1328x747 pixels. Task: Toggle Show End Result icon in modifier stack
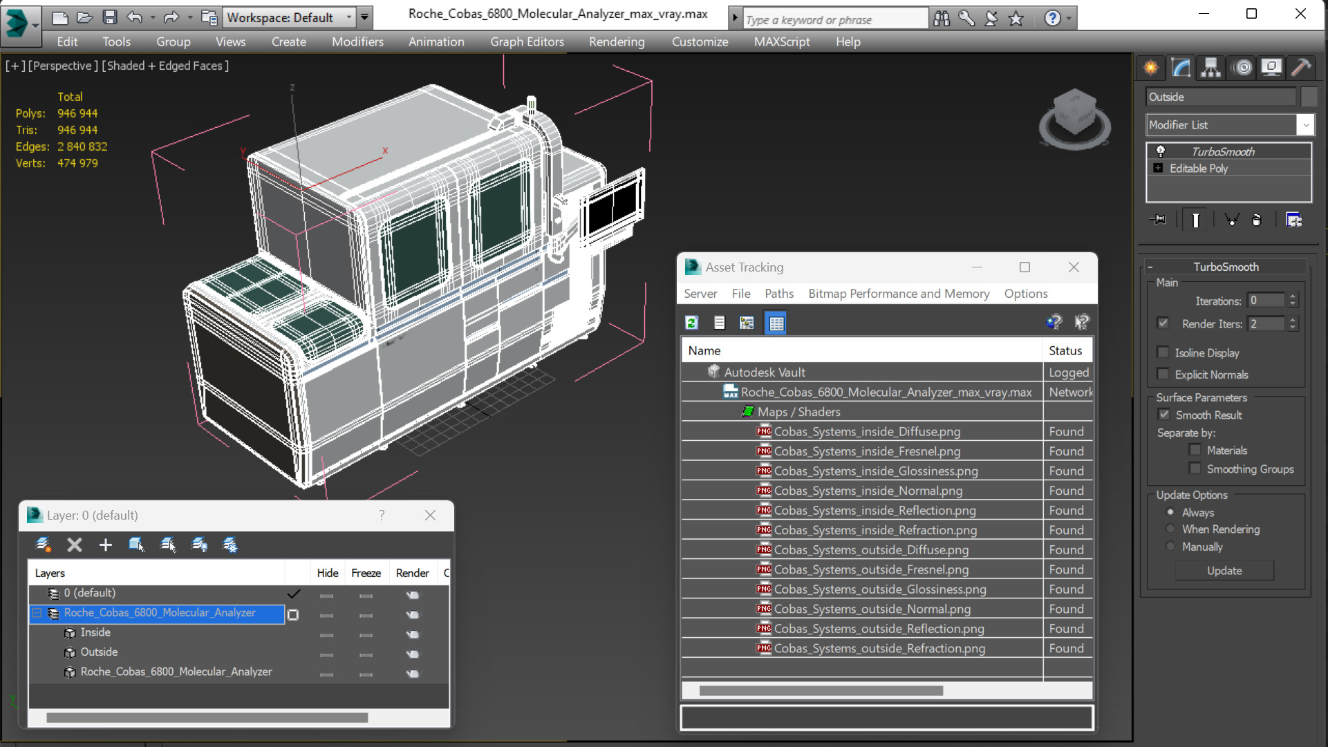[1195, 220]
